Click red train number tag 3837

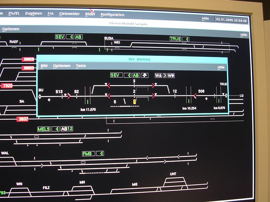[23, 119]
